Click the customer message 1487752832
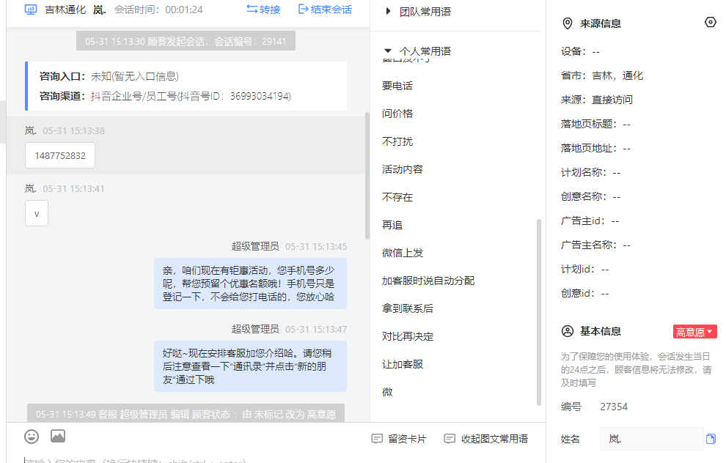726x463 pixels. point(60,155)
